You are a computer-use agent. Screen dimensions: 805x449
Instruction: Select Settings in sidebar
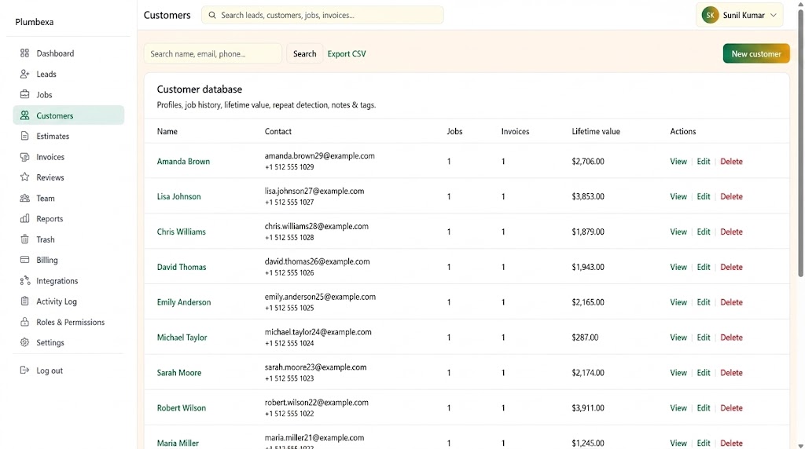pos(69,342)
